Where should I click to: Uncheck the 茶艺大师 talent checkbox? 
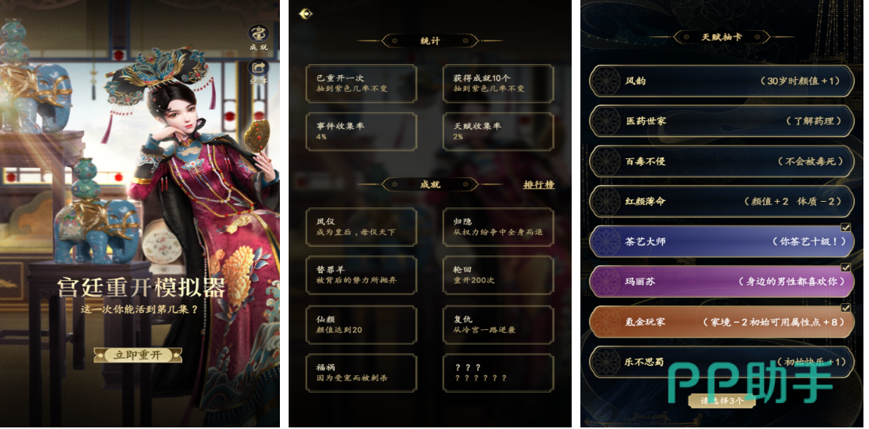pos(846,227)
